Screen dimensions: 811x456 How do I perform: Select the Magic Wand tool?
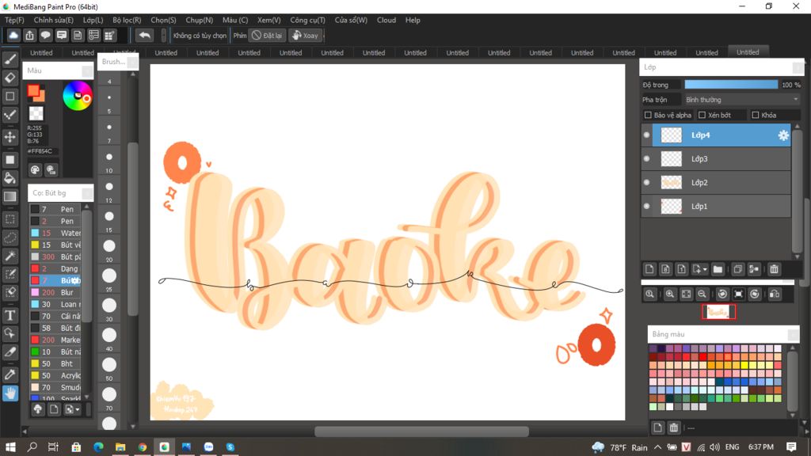(10, 256)
